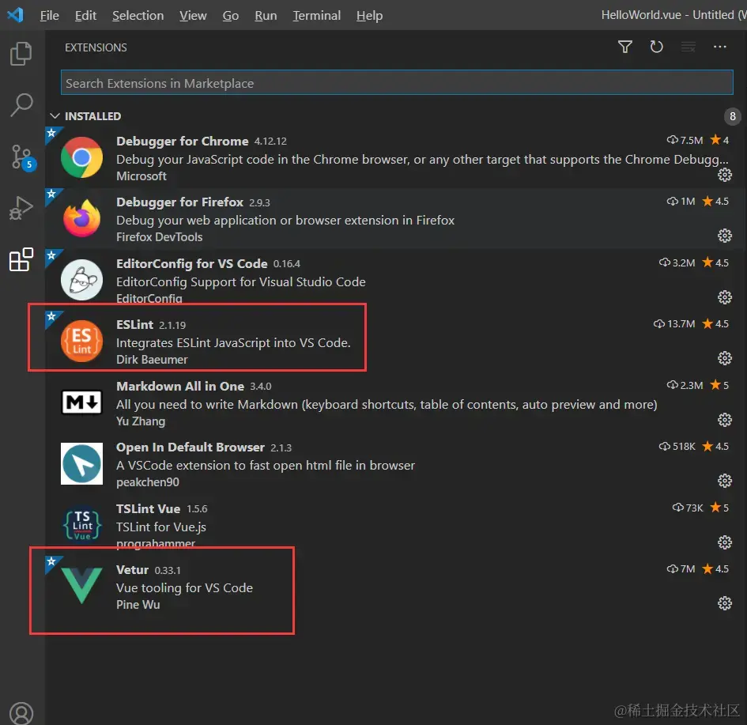The height and width of the screenshot is (725, 747).
Task: Open the Selection menu
Action: click(138, 16)
